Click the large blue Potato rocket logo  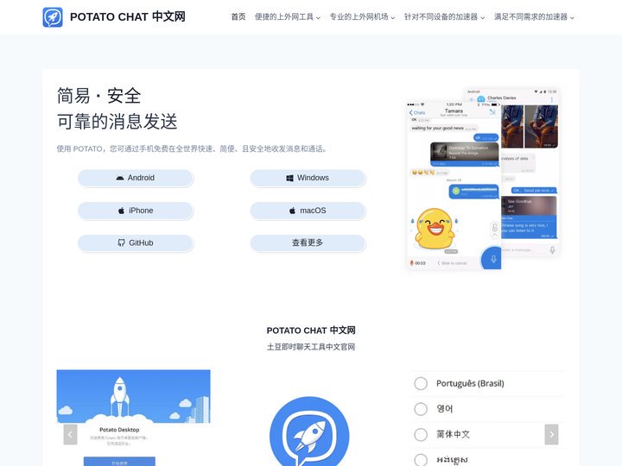pyautogui.click(x=309, y=432)
